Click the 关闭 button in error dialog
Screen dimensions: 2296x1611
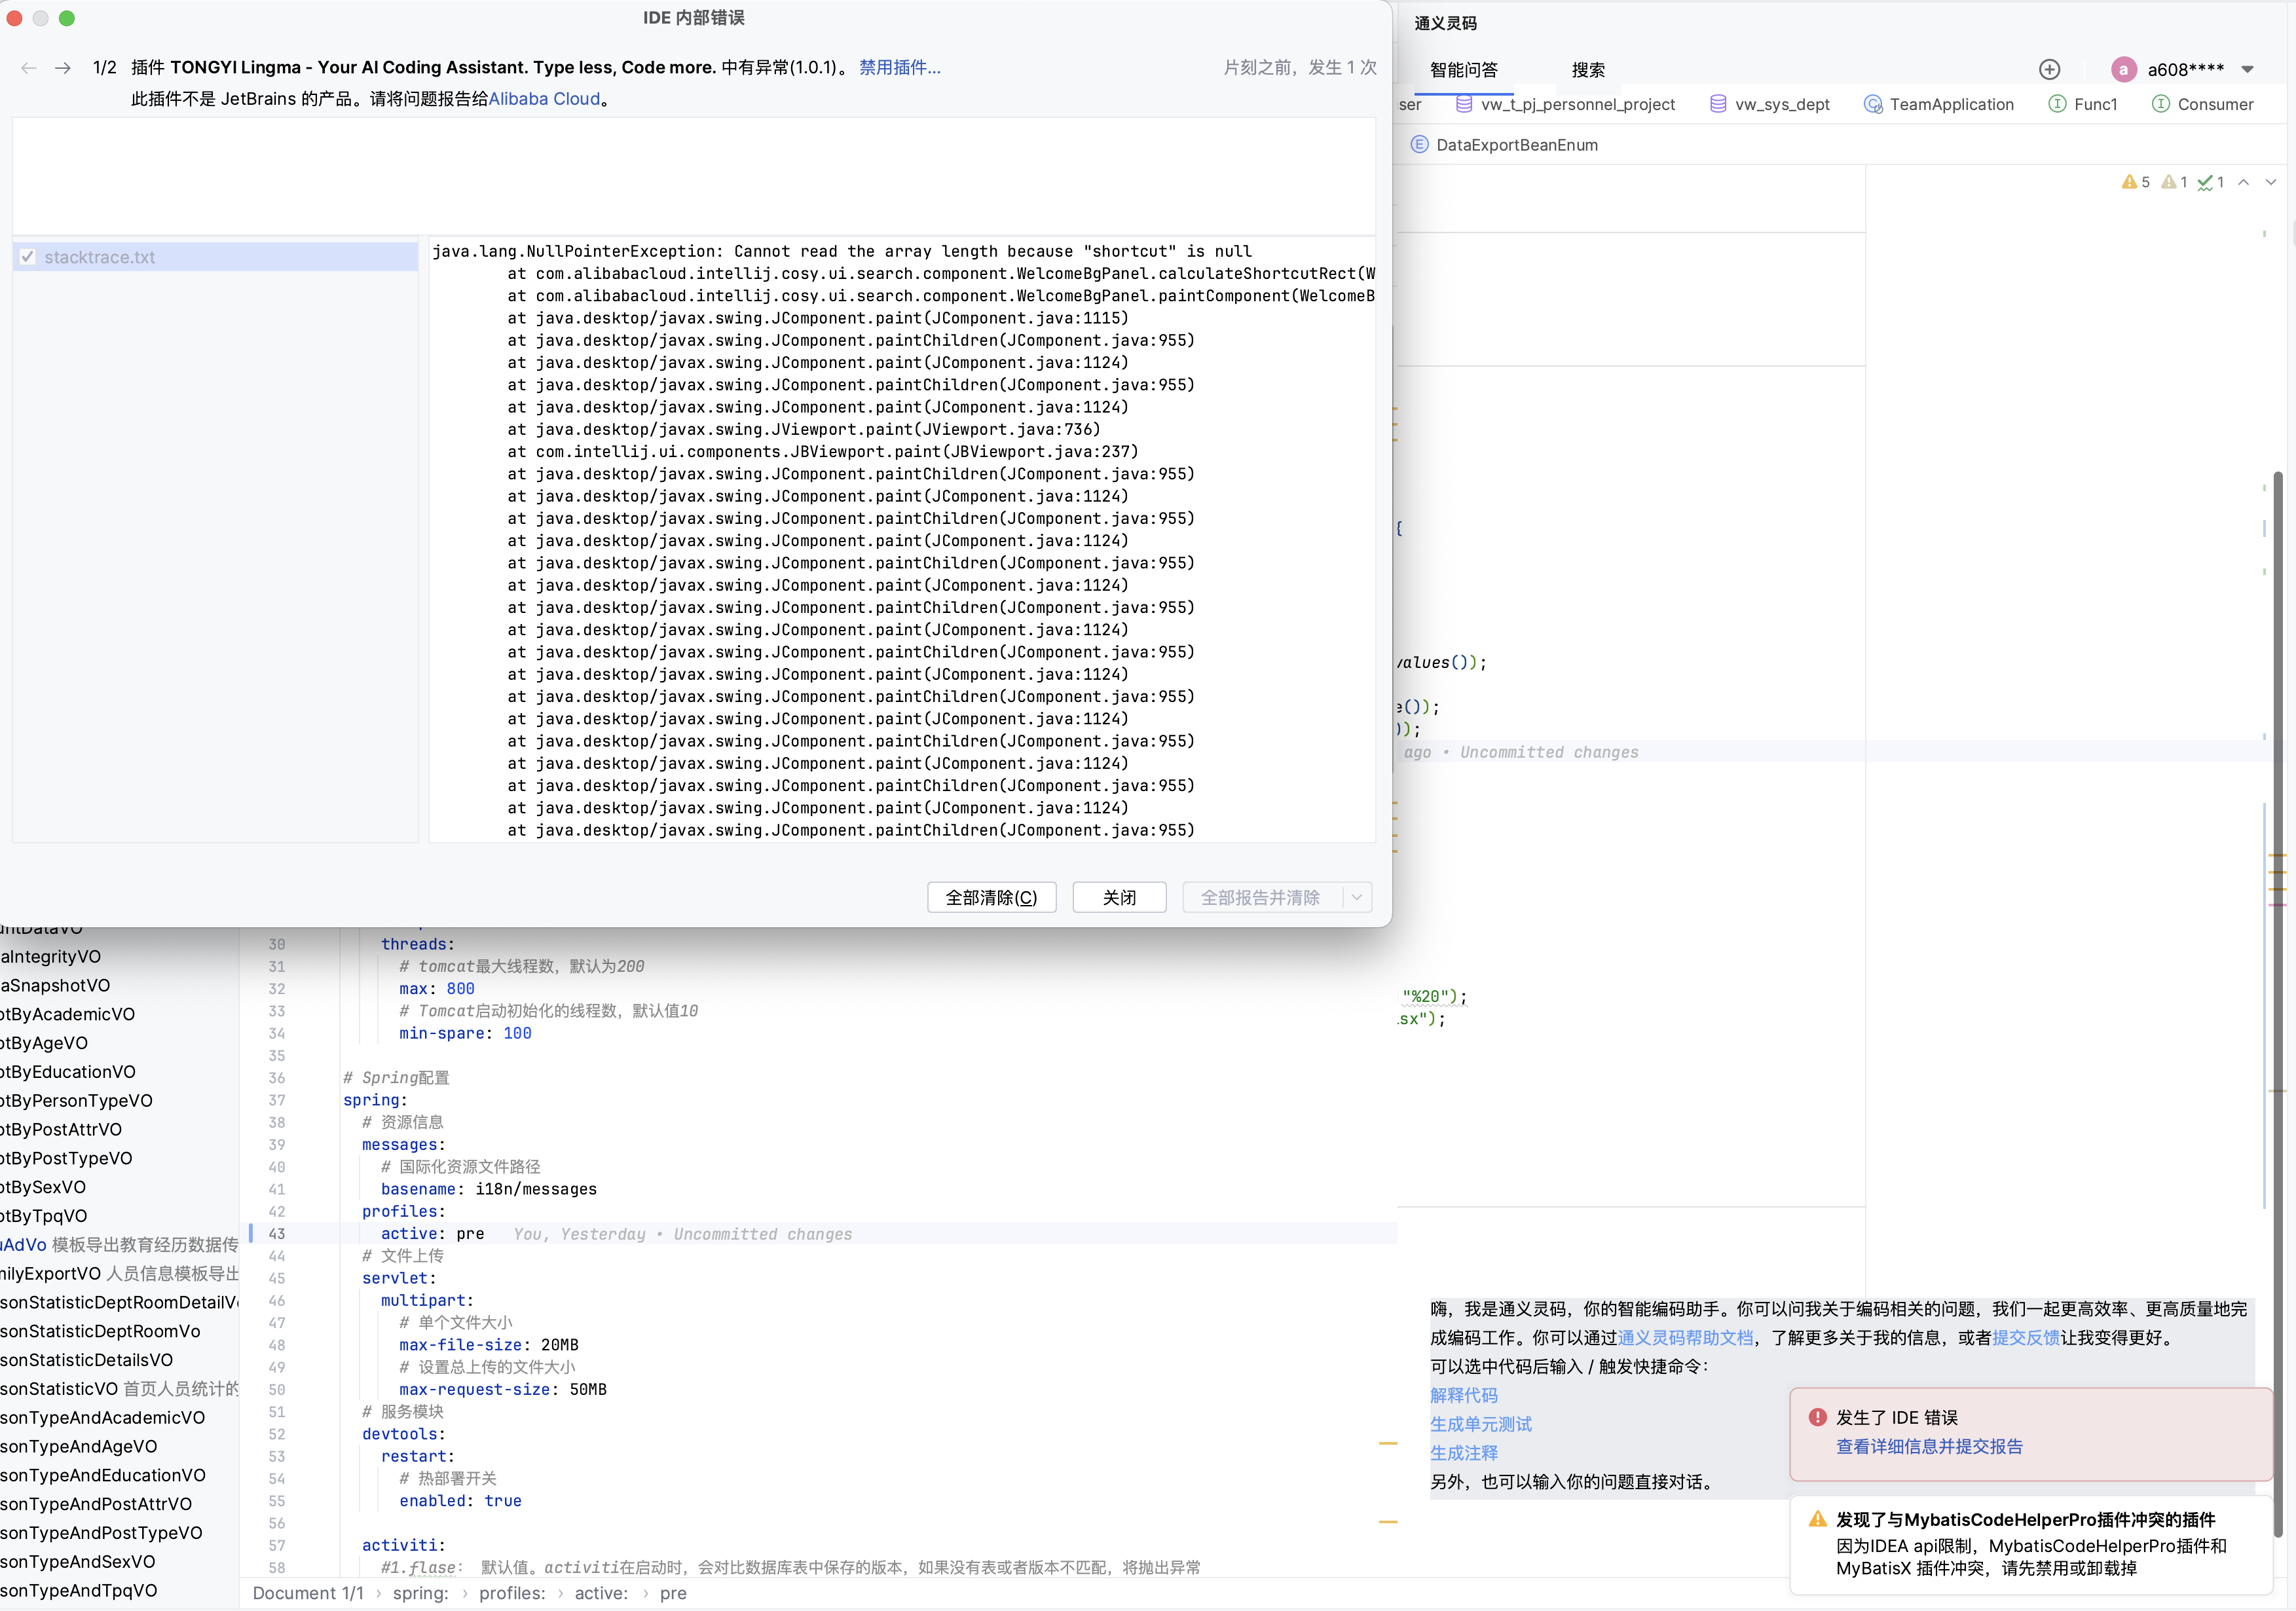[1119, 897]
